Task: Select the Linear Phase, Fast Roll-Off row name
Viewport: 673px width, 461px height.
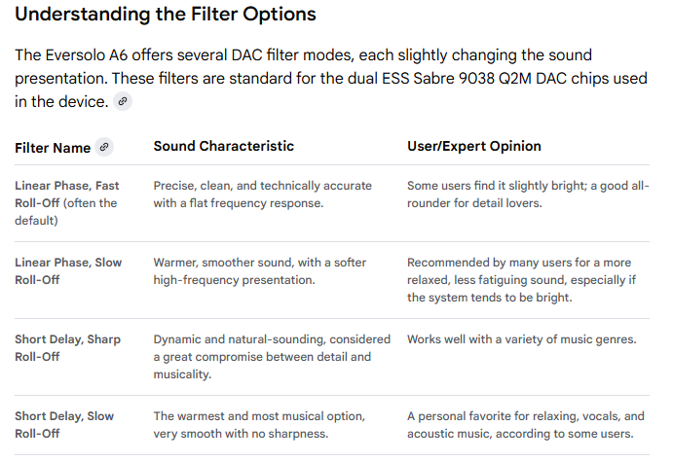Action: 67,186
